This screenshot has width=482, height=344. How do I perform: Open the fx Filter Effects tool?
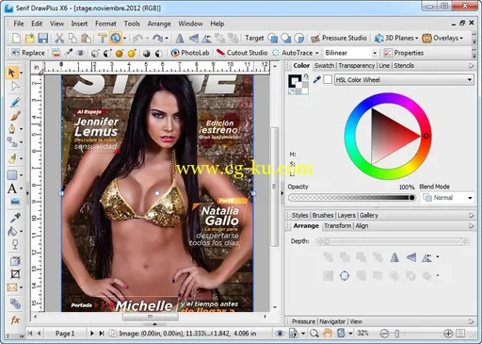click(x=15, y=320)
